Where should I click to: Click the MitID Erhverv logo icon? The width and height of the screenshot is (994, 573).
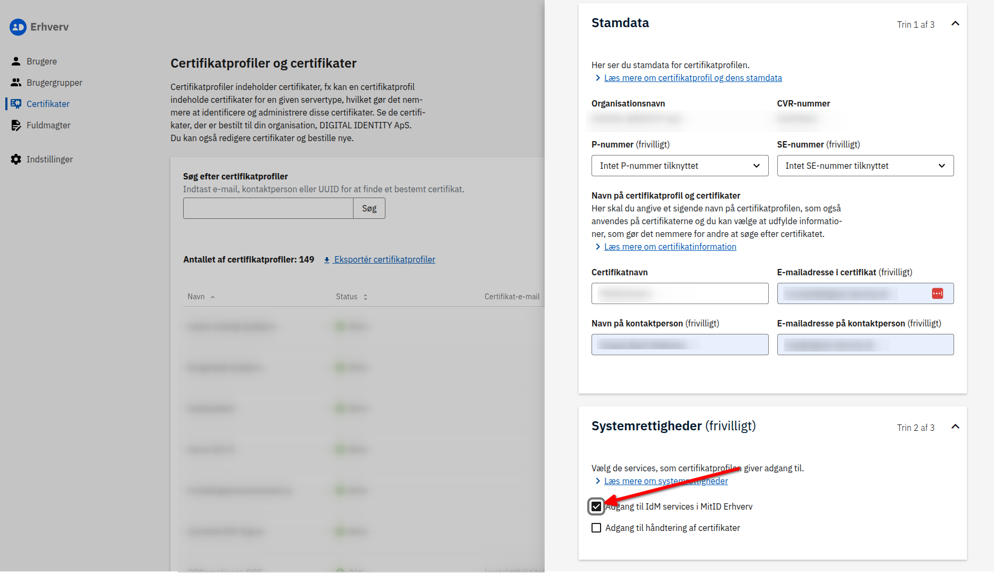click(18, 27)
